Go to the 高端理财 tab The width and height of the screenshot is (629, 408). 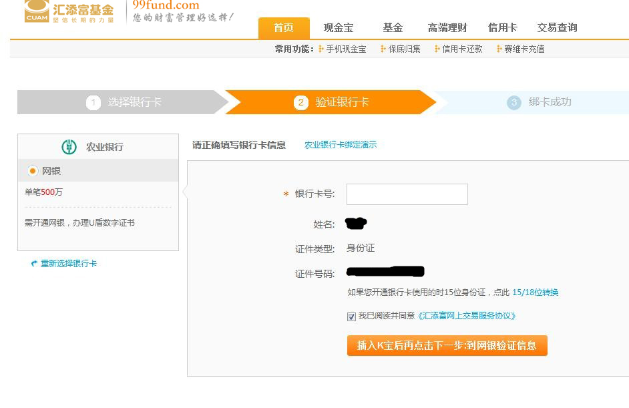[447, 28]
